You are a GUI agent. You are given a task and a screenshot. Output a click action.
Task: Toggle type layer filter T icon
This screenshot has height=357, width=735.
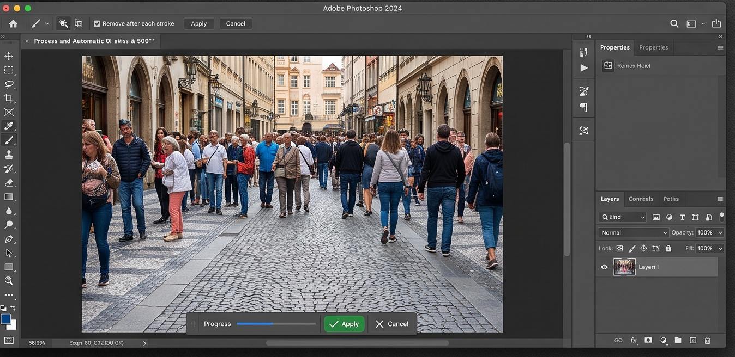pos(682,217)
